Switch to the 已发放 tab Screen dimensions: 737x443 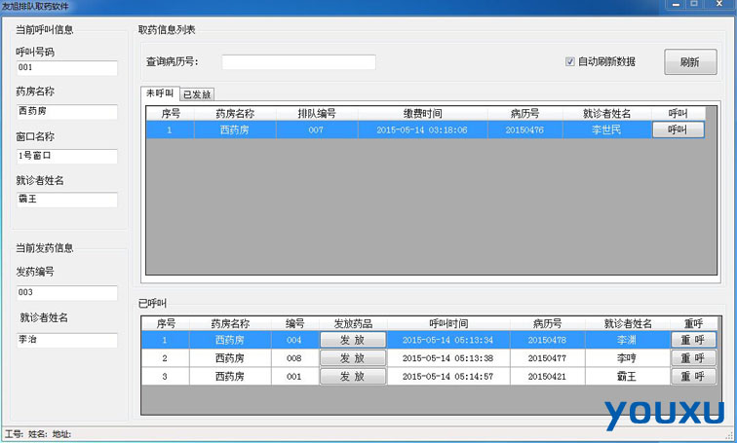click(x=197, y=94)
